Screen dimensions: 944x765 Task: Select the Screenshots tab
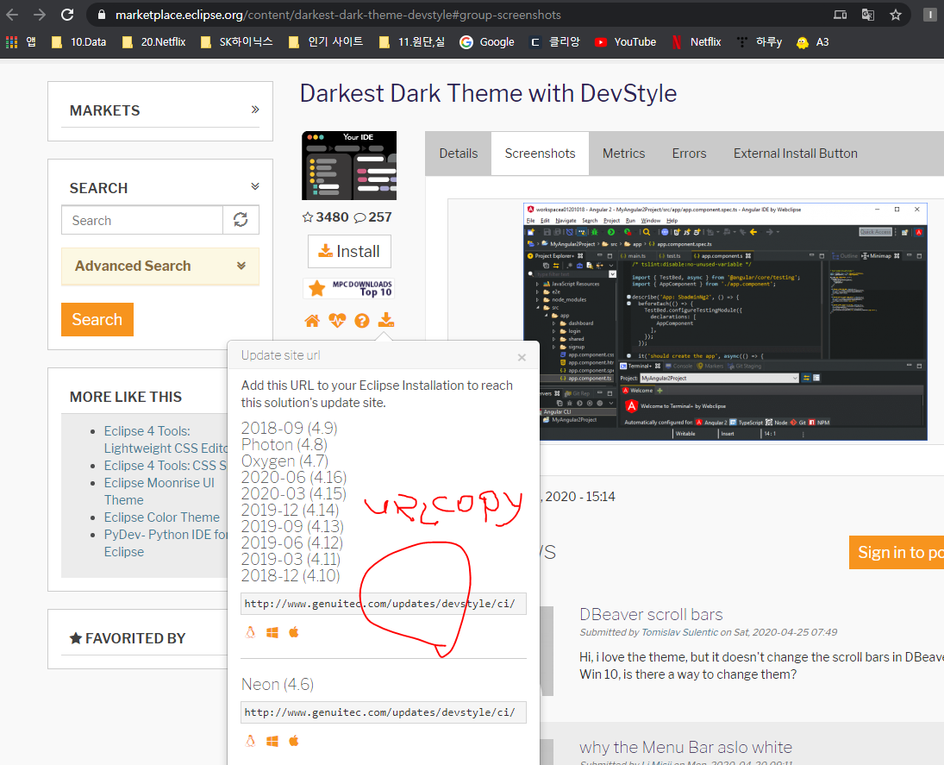coord(540,154)
